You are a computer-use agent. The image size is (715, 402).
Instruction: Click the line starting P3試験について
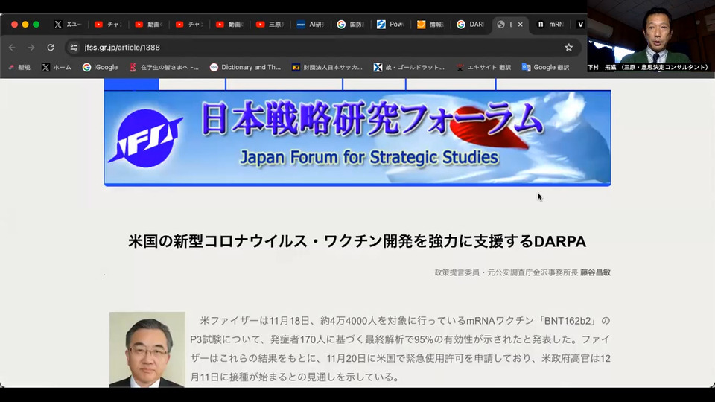[x=400, y=339]
